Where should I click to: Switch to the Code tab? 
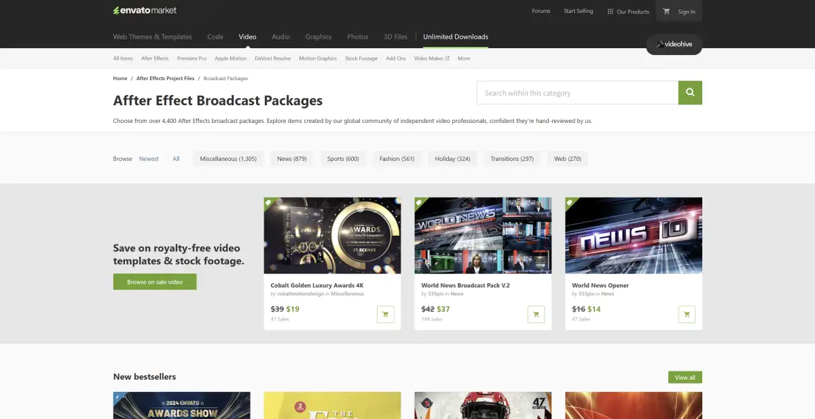point(215,37)
